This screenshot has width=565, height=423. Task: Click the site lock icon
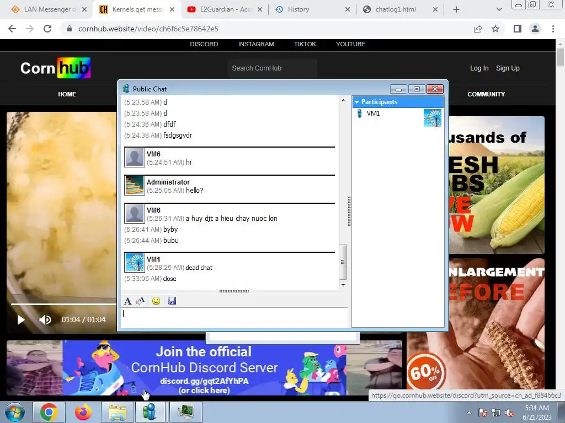[x=70, y=29]
